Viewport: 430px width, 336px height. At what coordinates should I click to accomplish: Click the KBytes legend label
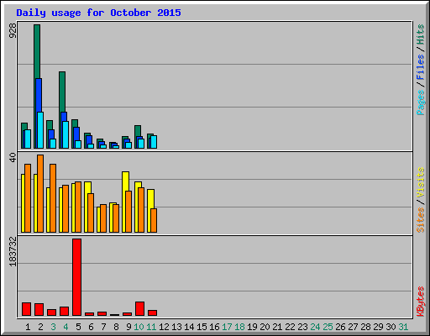(x=420, y=302)
